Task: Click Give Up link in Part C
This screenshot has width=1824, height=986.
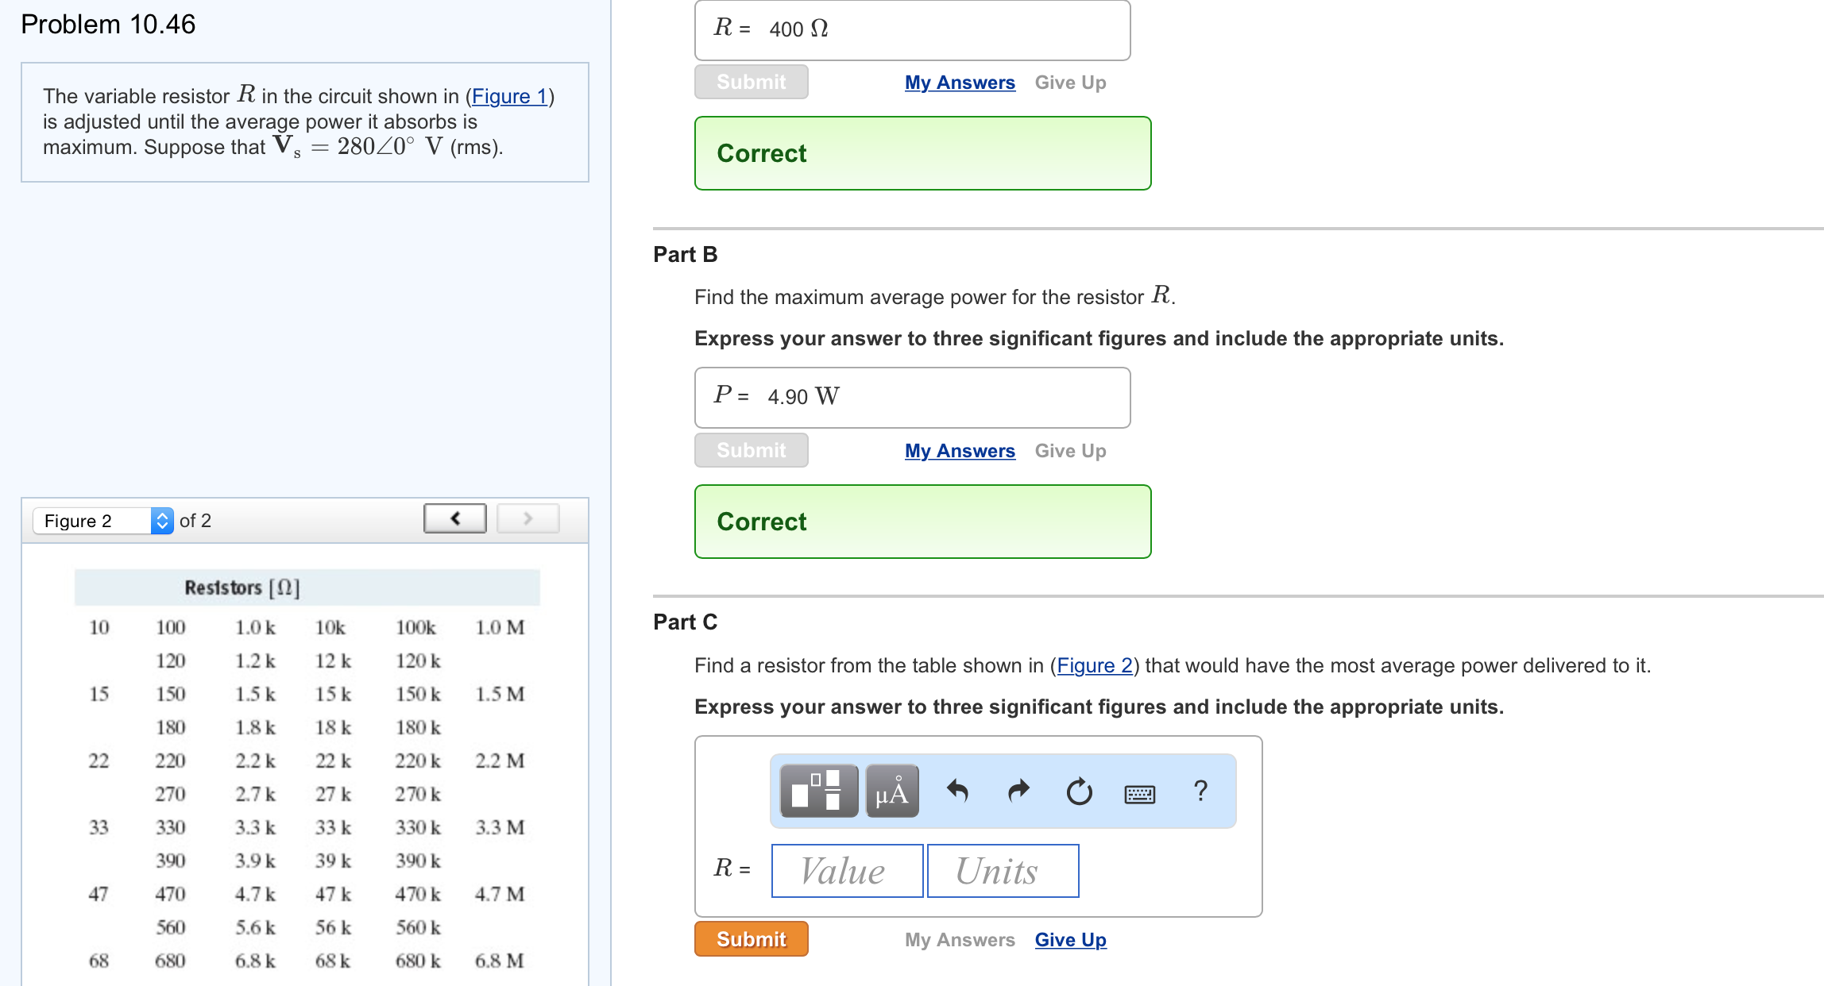Action: 1069,939
